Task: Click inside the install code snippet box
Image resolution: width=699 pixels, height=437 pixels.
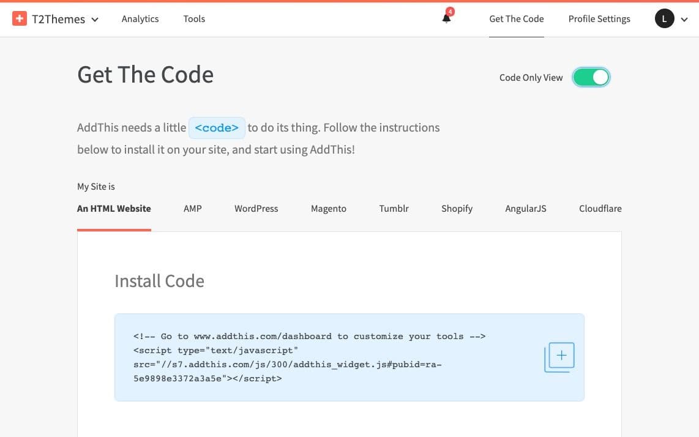Action: click(349, 357)
